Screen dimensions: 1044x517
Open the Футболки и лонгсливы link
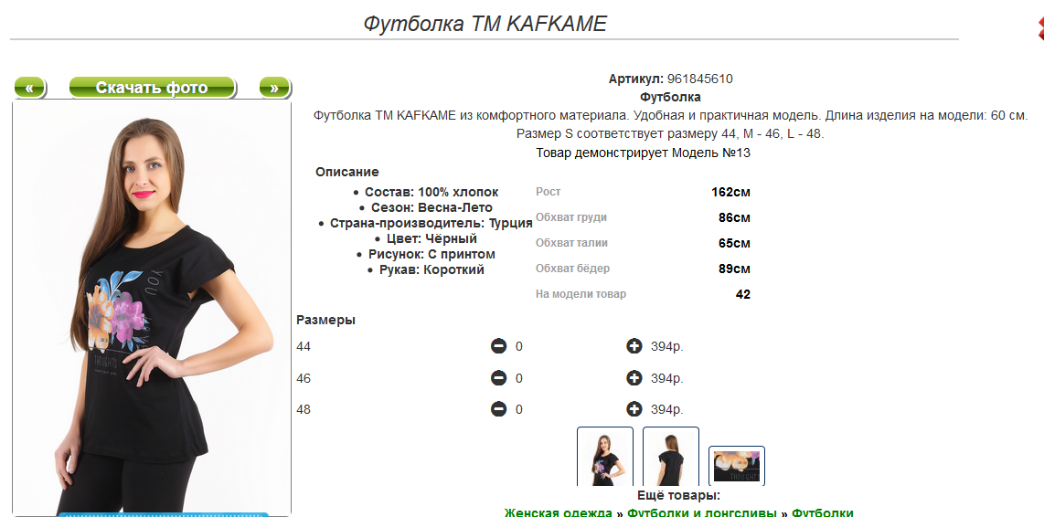[702, 512]
